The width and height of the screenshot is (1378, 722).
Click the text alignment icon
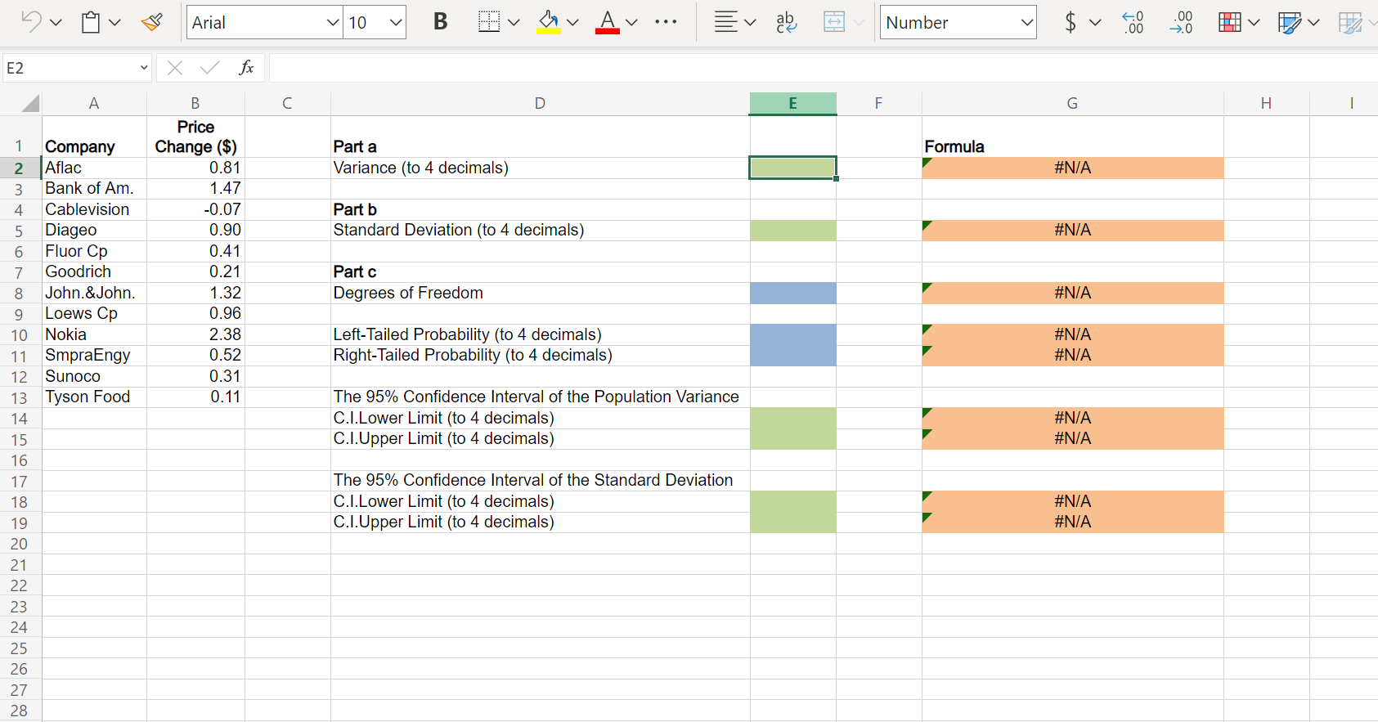725,22
